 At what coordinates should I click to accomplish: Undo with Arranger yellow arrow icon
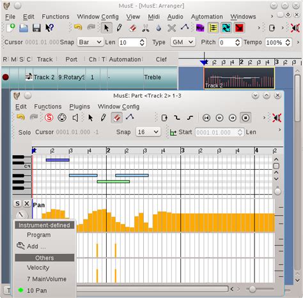[78, 27]
